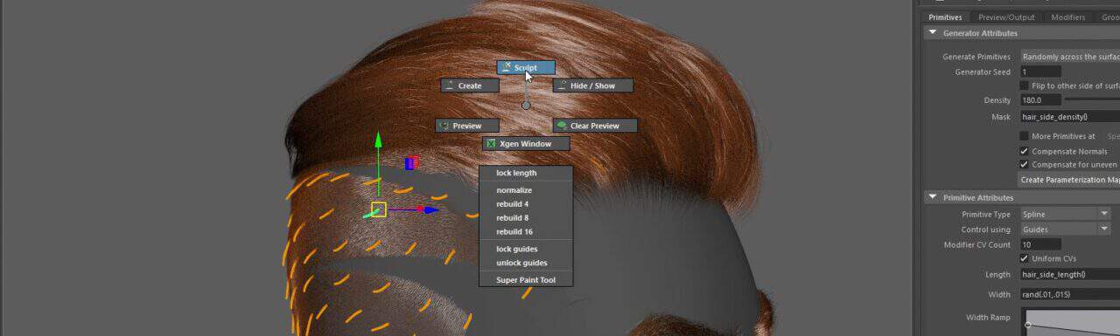The width and height of the screenshot is (1120, 336).
Task: Click the Preview eye icon
Action: pyautogui.click(x=444, y=126)
